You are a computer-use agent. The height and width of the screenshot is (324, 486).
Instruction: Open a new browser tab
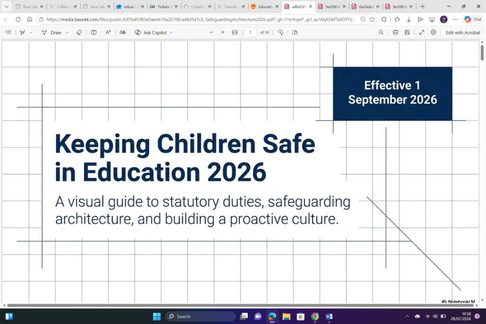[x=422, y=7]
